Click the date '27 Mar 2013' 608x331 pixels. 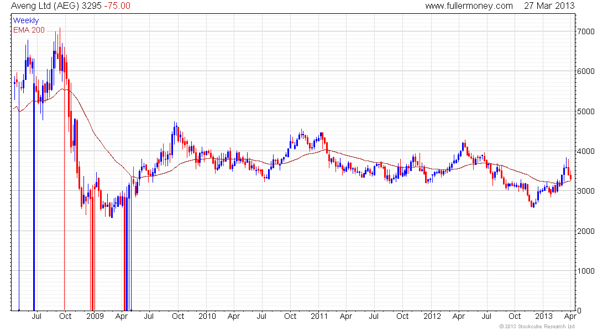pos(549,6)
